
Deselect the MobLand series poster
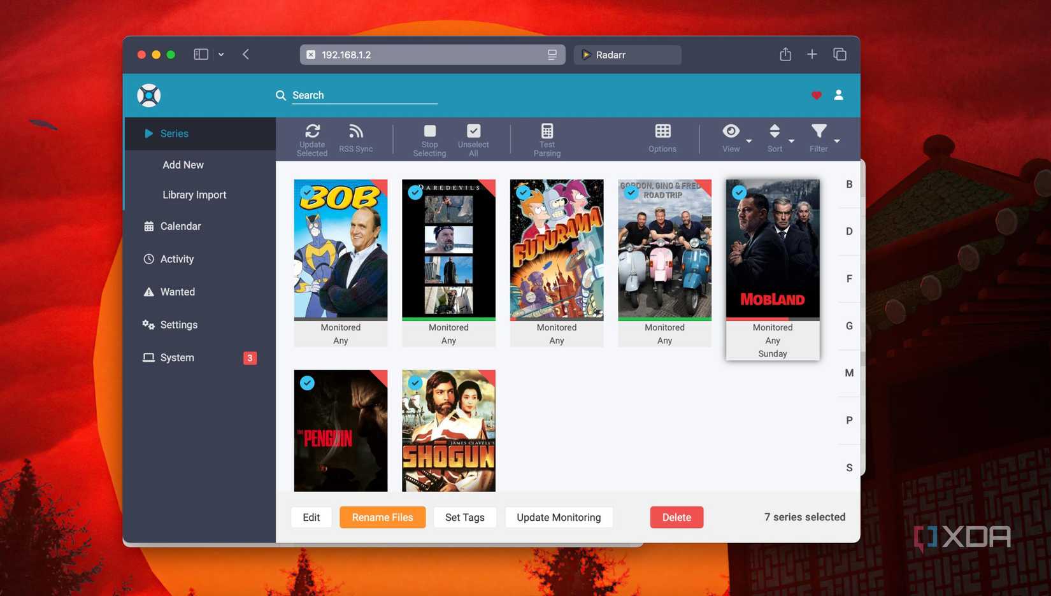[x=739, y=192]
